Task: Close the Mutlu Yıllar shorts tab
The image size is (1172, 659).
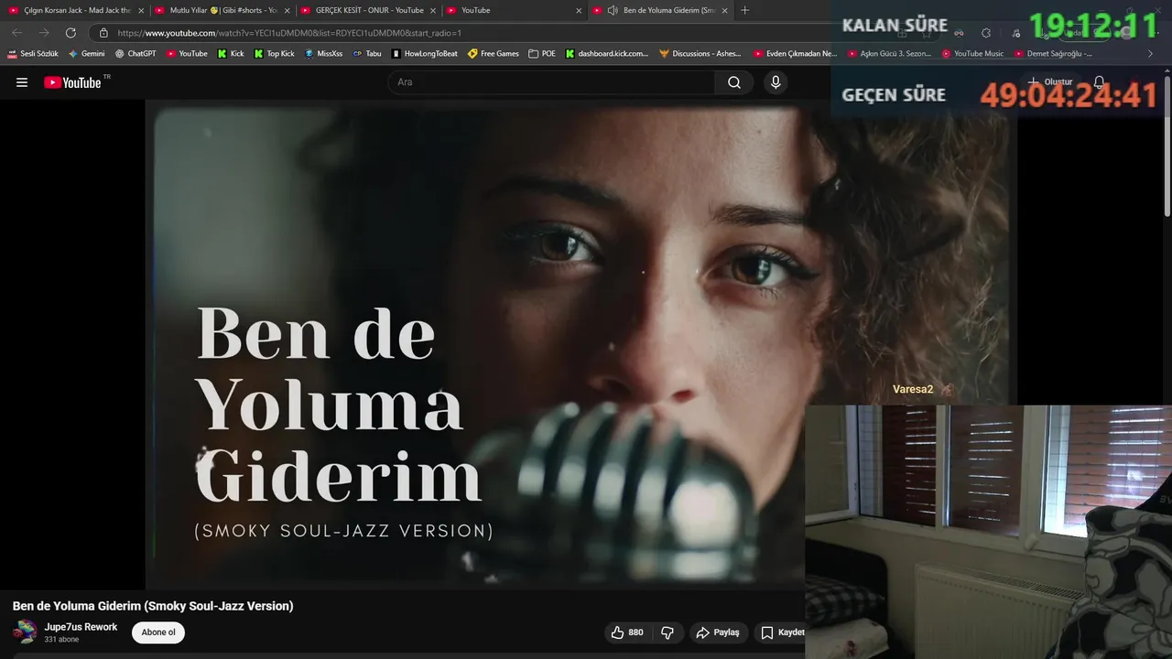Action: (x=287, y=10)
